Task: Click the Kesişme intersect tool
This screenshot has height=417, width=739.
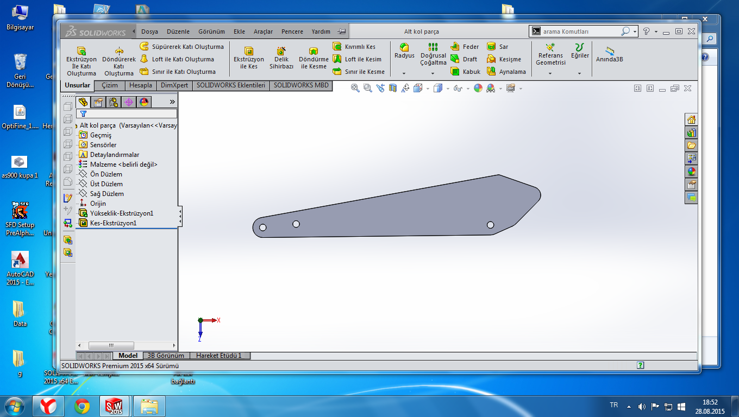Action: [504, 59]
